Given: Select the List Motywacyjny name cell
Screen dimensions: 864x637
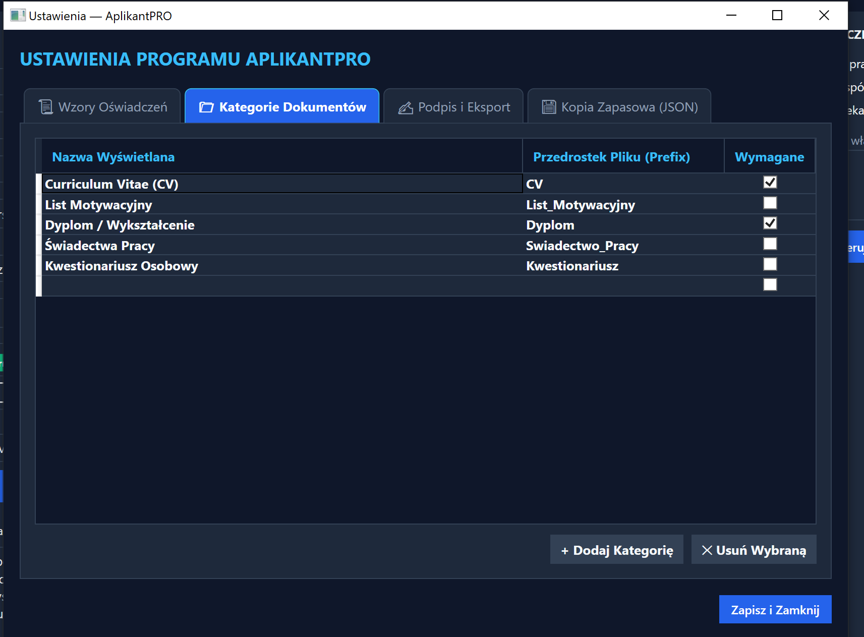Looking at the screenshot, I should coord(282,204).
